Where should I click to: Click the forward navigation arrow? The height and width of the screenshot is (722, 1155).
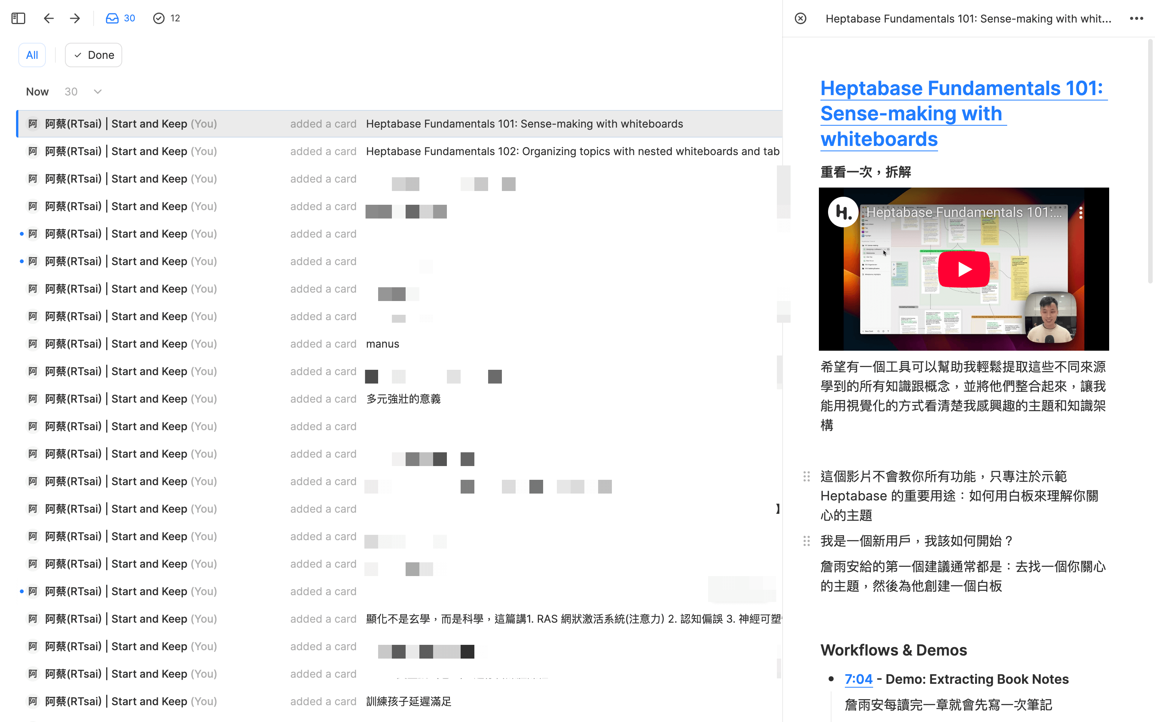(x=75, y=18)
